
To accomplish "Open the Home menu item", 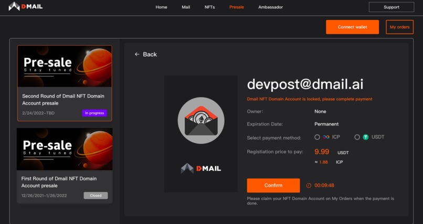I will (161, 7).
